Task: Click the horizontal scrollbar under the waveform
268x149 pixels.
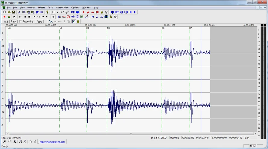Action: [131, 134]
